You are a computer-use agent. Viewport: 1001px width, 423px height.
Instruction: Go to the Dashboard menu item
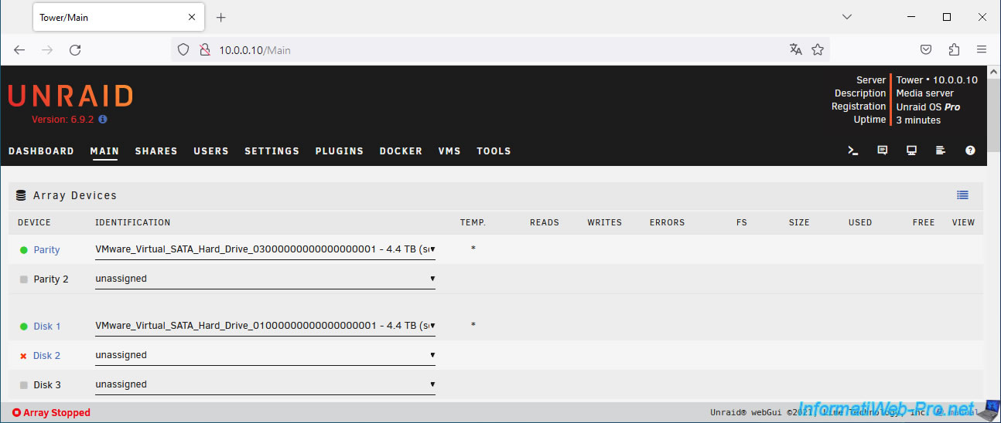(41, 151)
